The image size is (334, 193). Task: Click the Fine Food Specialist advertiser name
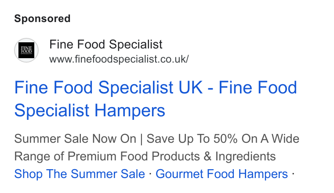(x=106, y=45)
